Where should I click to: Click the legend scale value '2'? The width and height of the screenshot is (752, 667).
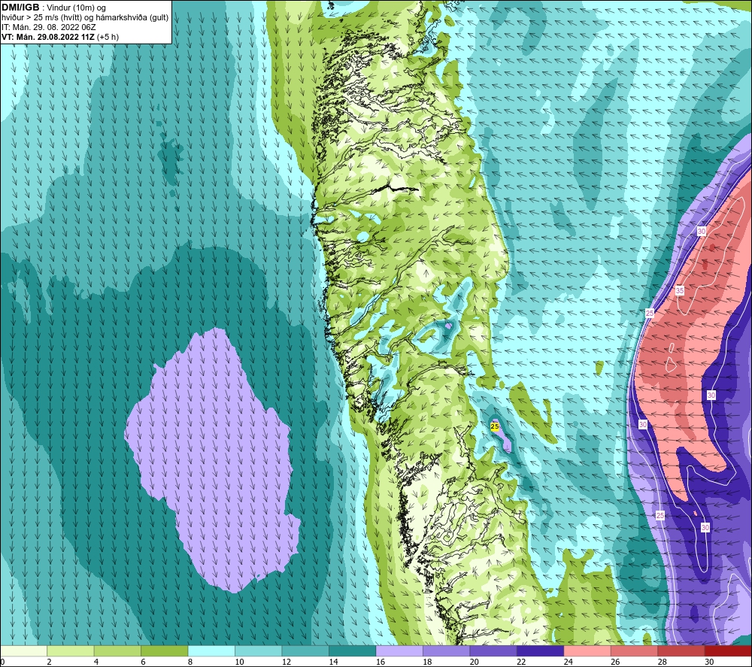pos(50,662)
